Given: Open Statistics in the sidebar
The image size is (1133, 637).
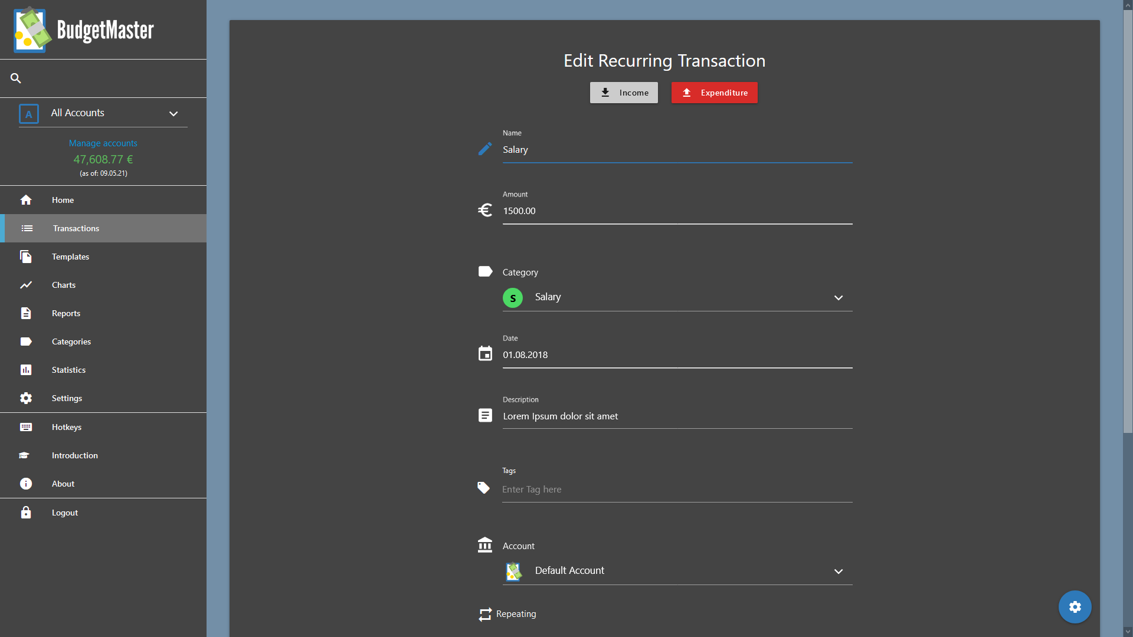Looking at the screenshot, I should point(103,370).
